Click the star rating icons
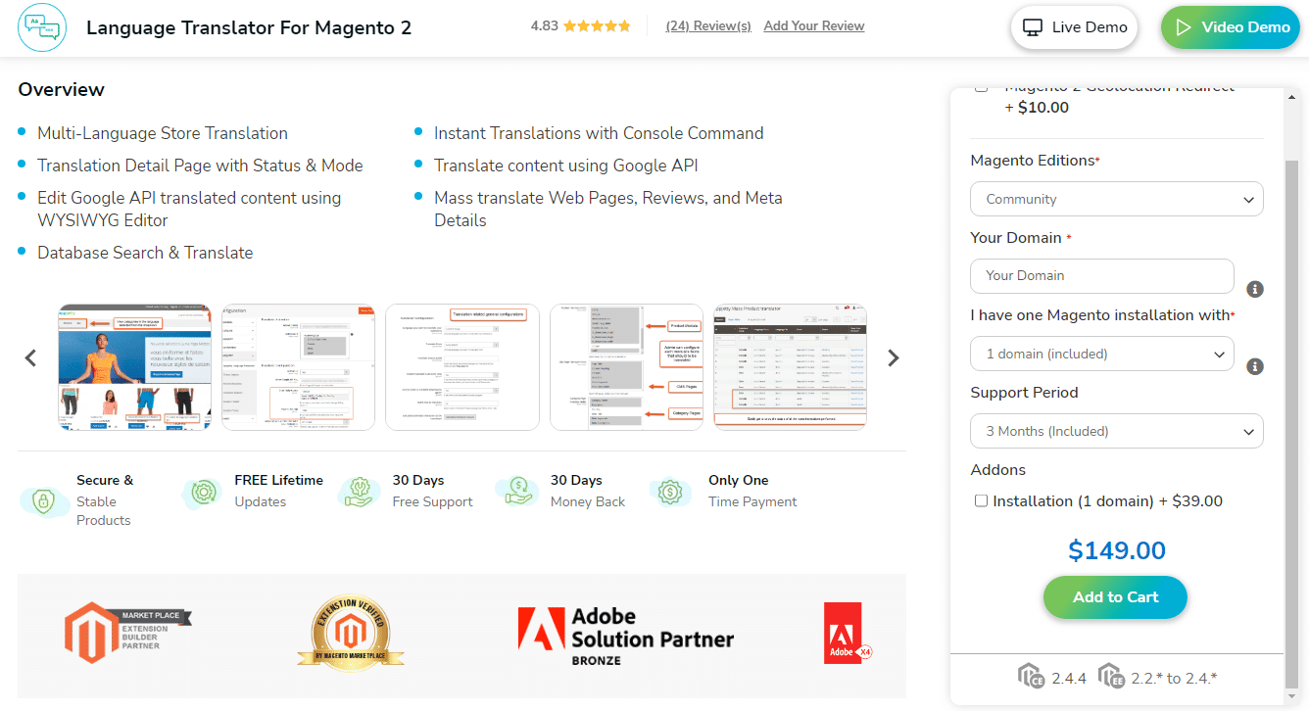 (x=597, y=26)
